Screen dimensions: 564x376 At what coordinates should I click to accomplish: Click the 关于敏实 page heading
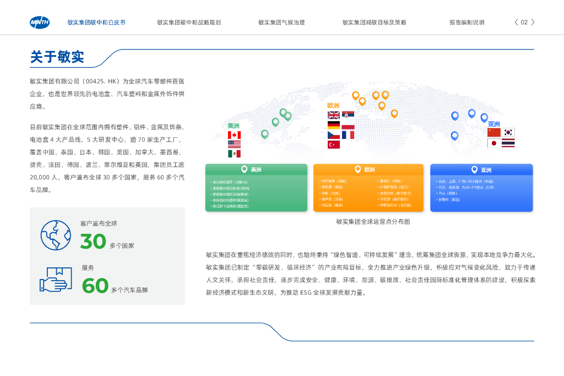(57, 57)
